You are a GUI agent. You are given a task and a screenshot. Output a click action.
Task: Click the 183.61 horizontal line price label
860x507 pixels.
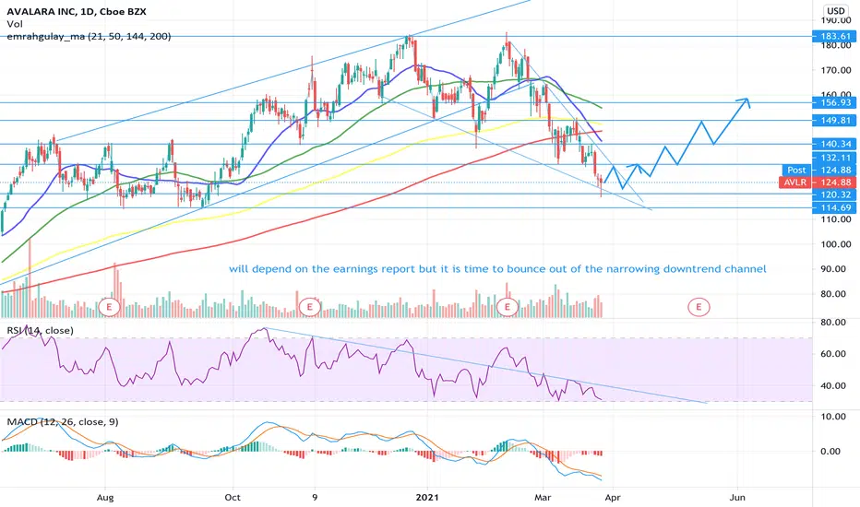pyautogui.click(x=833, y=37)
